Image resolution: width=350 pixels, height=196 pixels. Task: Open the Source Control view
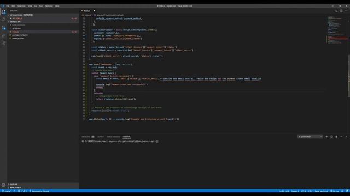(x=4, y=28)
